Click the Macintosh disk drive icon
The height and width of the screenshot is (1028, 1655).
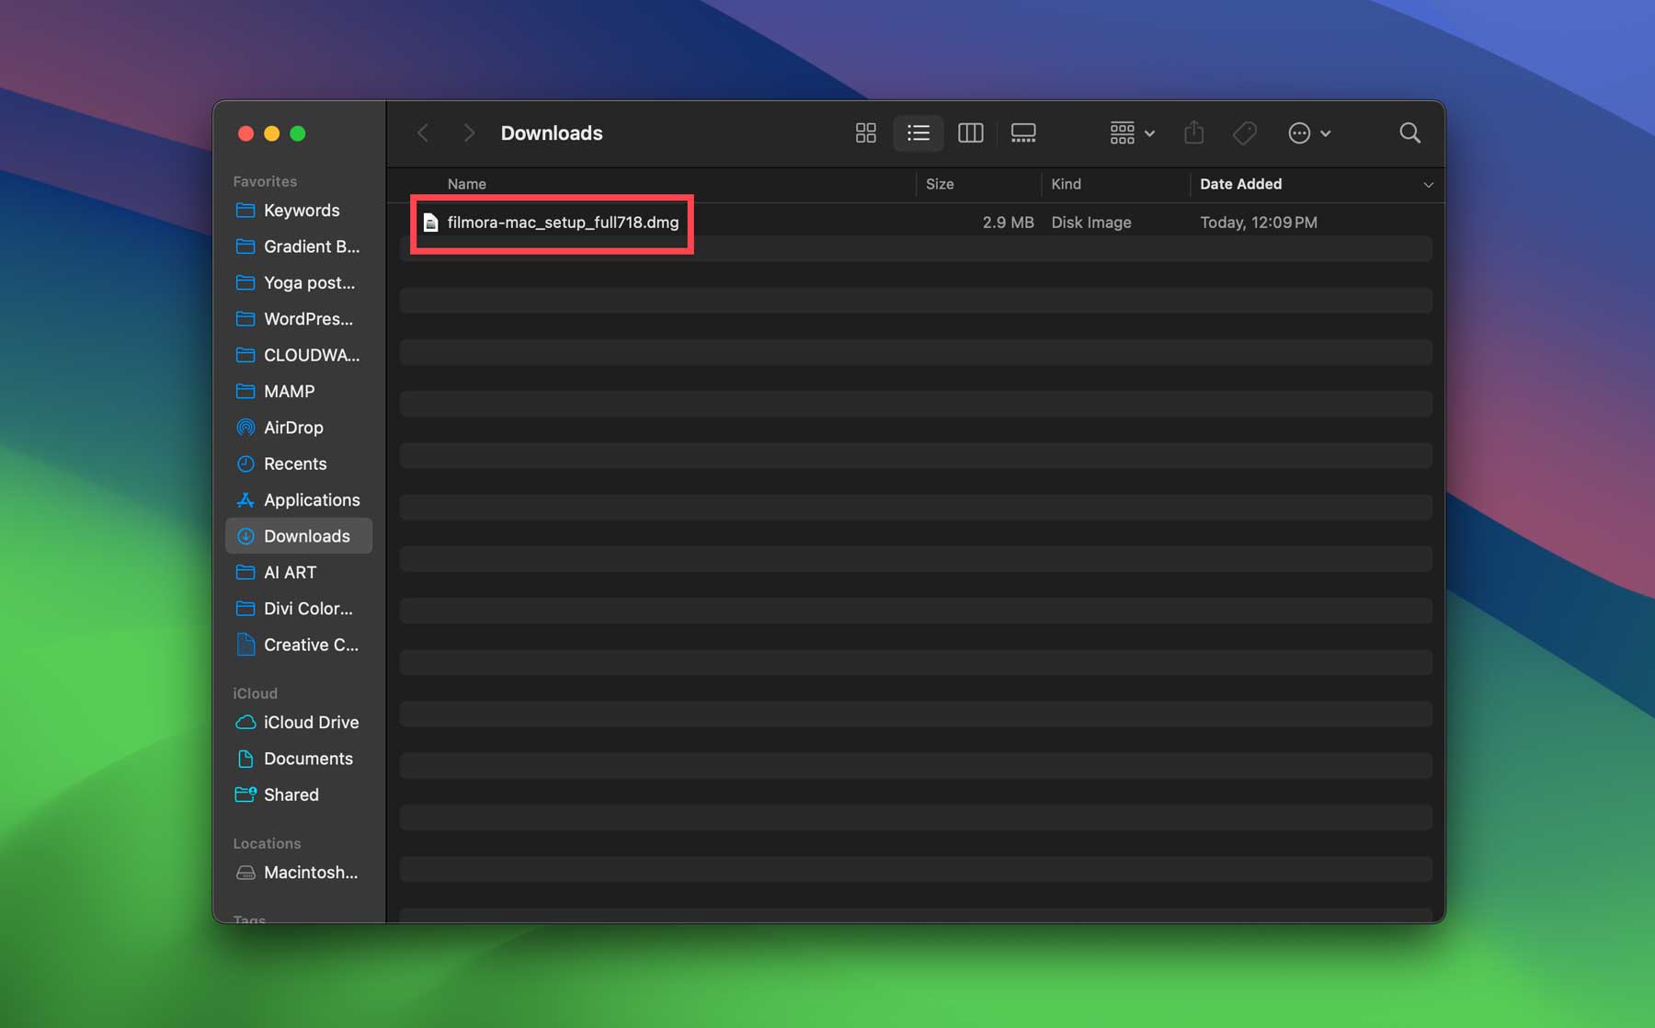(245, 873)
